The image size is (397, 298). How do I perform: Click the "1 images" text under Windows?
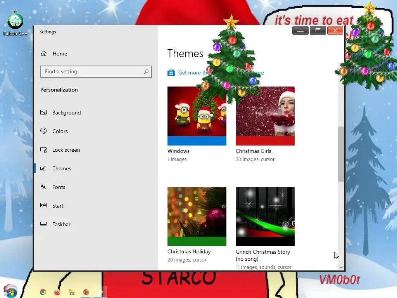tap(177, 159)
